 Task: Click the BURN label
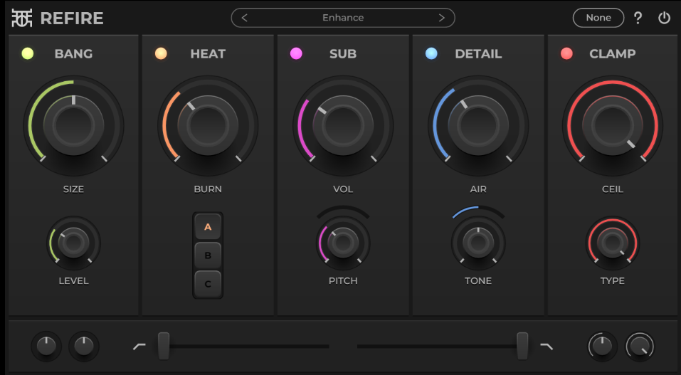[208, 189]
